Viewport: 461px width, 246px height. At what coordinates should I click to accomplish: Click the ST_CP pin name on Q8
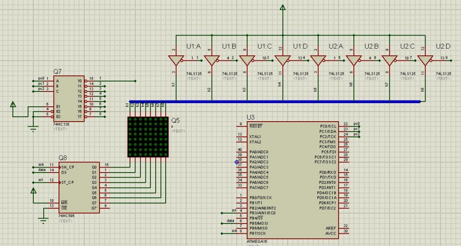point(68,182)
